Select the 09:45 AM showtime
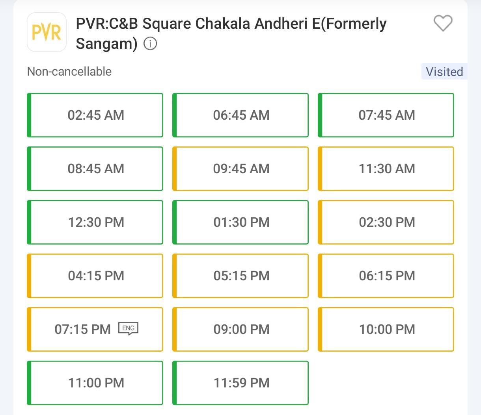Viewport: 481px width, 415px height. point(240,169)
